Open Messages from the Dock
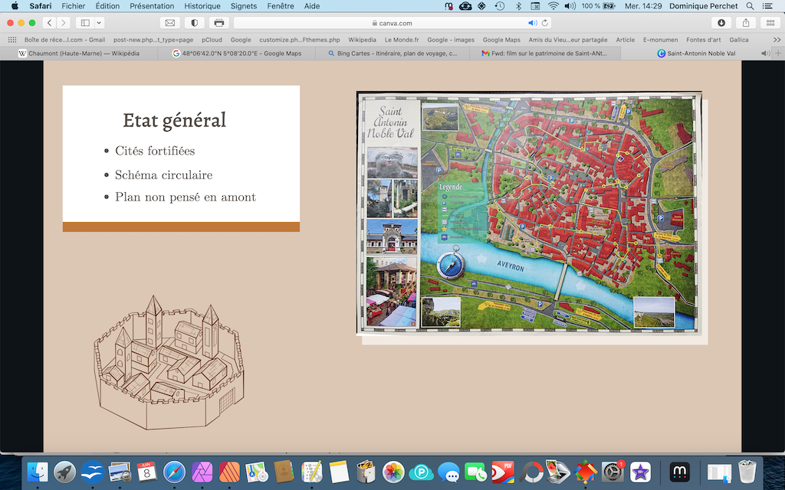Image resolution: width=785 pixels, height=490 pixels. 448,472
